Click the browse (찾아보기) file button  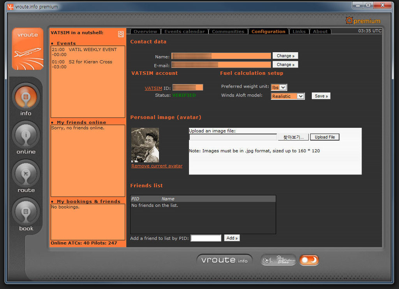point(293,137)
